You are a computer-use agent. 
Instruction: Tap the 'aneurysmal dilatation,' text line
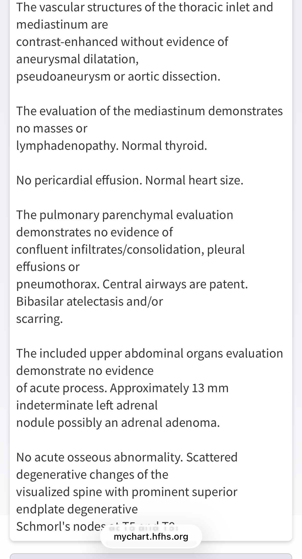[x=77, y=59]
